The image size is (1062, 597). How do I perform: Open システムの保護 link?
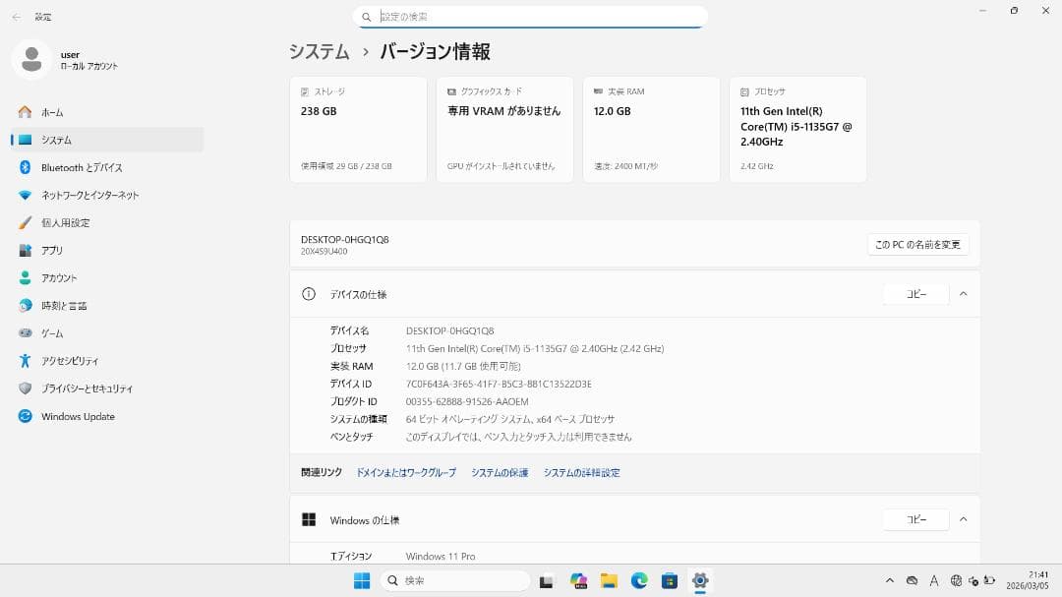tap(500, 473)
